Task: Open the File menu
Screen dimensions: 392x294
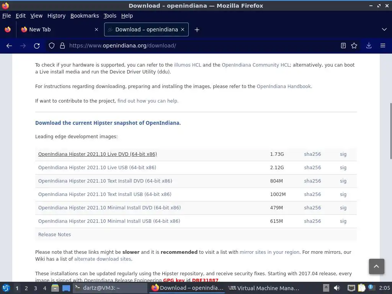Action: click(x=7, y=16)
